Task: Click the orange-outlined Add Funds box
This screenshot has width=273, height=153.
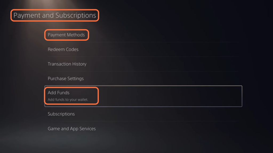Action: [71, 96]
